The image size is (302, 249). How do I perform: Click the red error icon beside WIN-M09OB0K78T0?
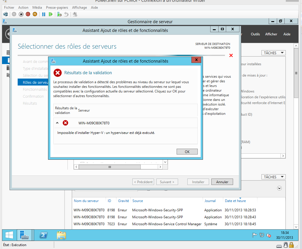coord(65,123)
